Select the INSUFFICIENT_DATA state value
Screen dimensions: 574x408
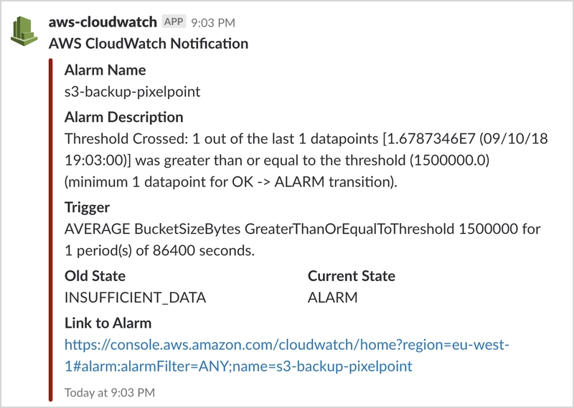[x=135, y=298]
